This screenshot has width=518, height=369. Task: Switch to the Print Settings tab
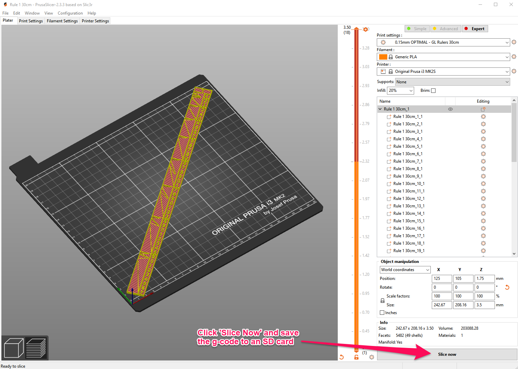point(31,21)
